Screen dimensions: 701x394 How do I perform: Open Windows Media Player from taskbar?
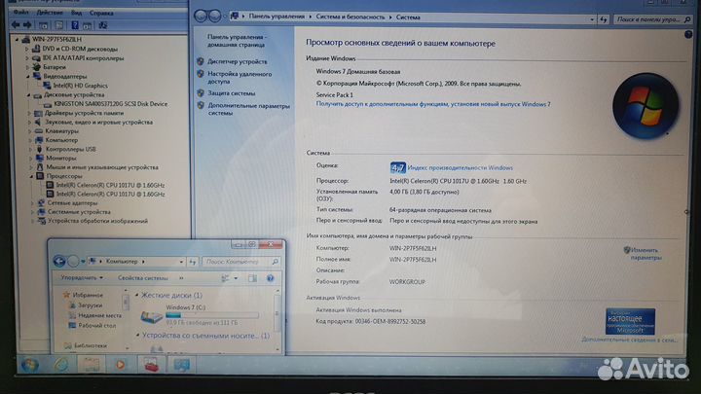pos(121,365)
